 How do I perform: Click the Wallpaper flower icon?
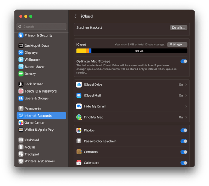click(21, 60)
